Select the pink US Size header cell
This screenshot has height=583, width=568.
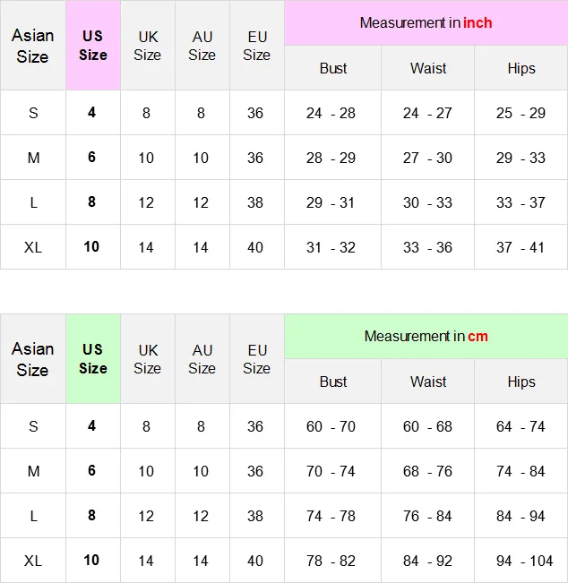(93, 46)
